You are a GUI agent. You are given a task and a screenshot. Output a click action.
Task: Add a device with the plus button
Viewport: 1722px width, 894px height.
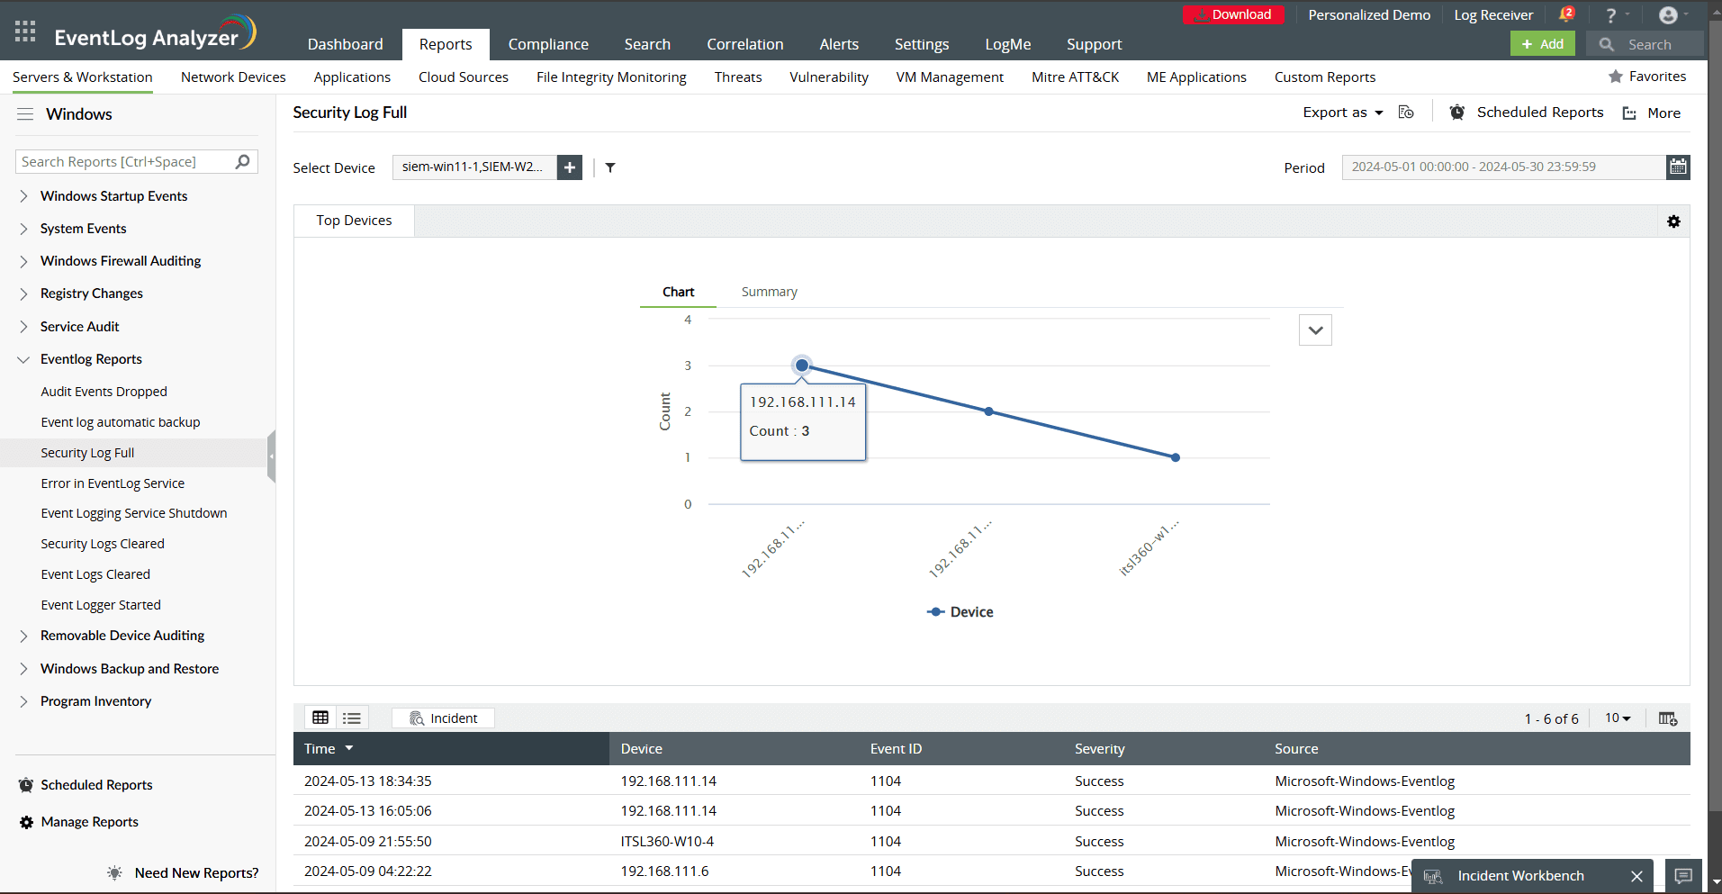click(570, 167)
